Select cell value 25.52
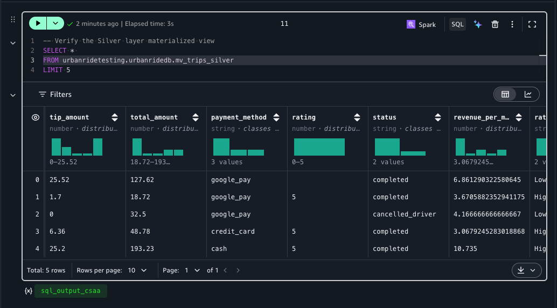Image resolution: width=557 pixels, height=308 pixels. pos(59,180)
